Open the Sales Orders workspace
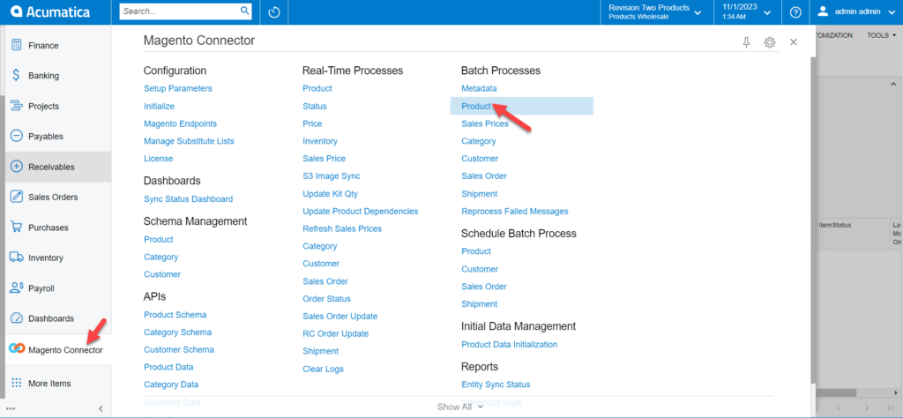 tap(58, 197)
